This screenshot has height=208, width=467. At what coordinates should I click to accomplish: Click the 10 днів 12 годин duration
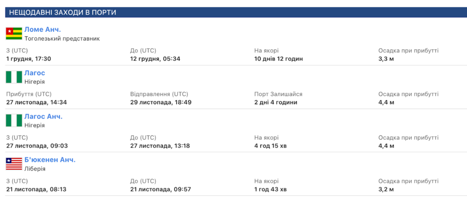point(279,59)
